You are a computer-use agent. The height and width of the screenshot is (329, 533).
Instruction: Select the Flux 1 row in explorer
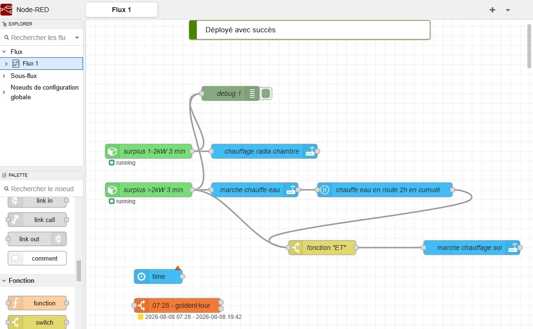(x=41, y=64)
